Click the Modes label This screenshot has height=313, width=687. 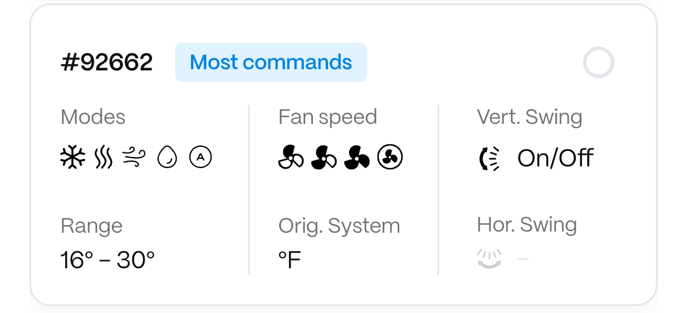(93, 117)
